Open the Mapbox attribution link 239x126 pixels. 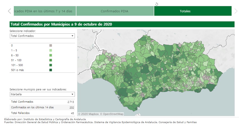88,114
